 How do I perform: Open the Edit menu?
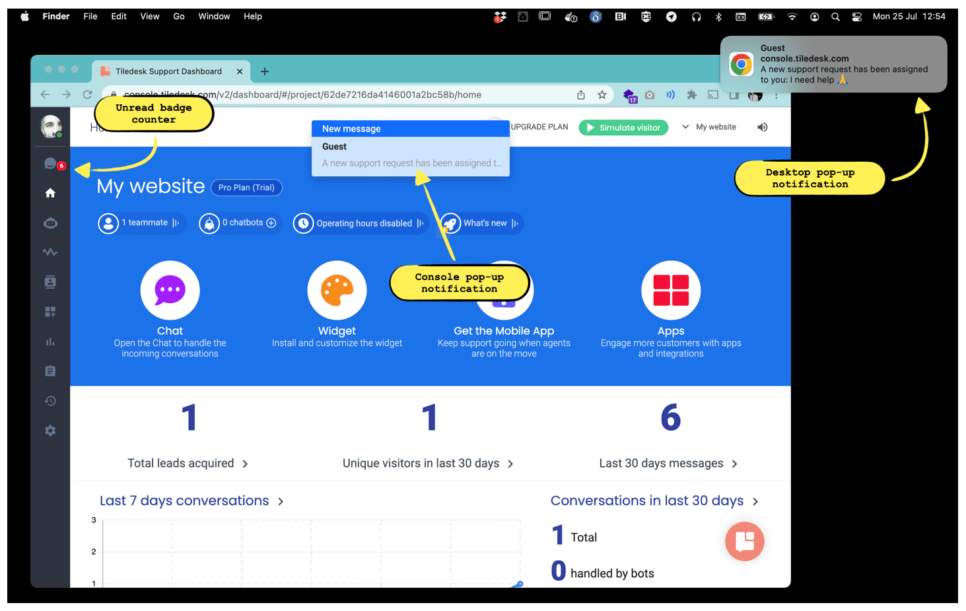(x=119, y=17)
